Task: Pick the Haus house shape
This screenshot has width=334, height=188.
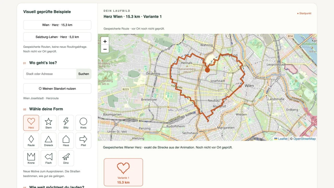Action: click(66, 140)
